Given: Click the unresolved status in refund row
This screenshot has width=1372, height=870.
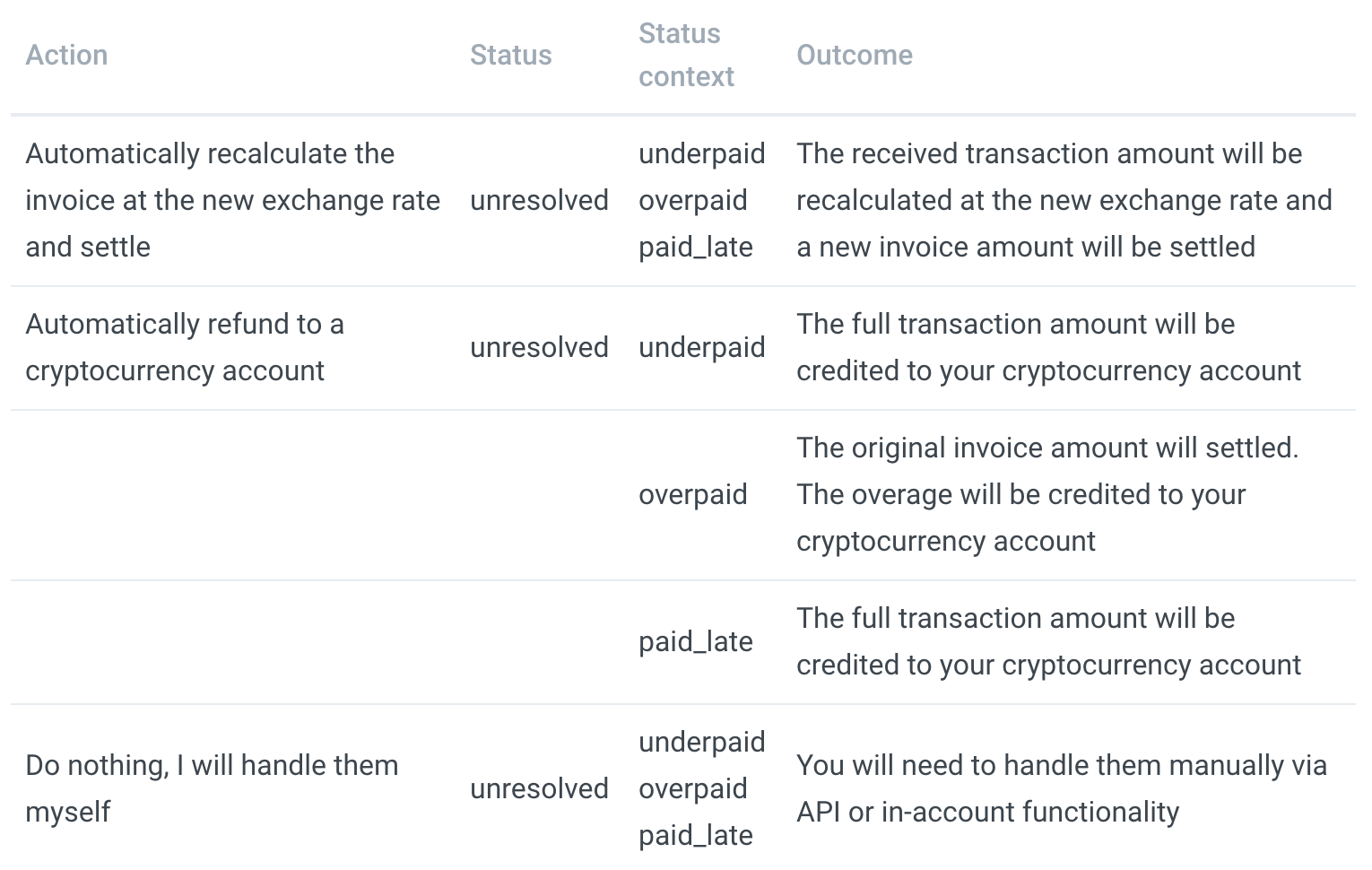Looking at the screenshot, I should 539,347.
